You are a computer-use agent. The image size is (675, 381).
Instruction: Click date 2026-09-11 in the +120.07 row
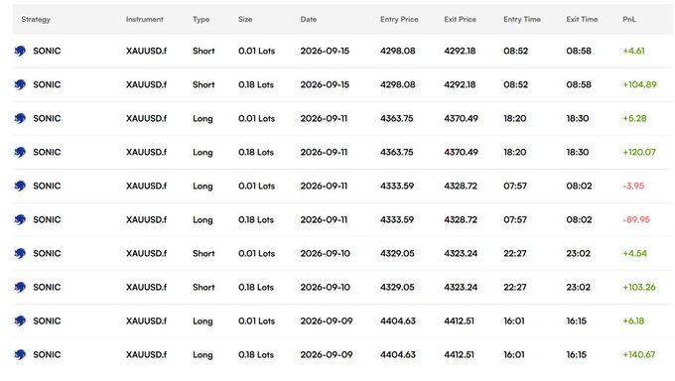324,153
